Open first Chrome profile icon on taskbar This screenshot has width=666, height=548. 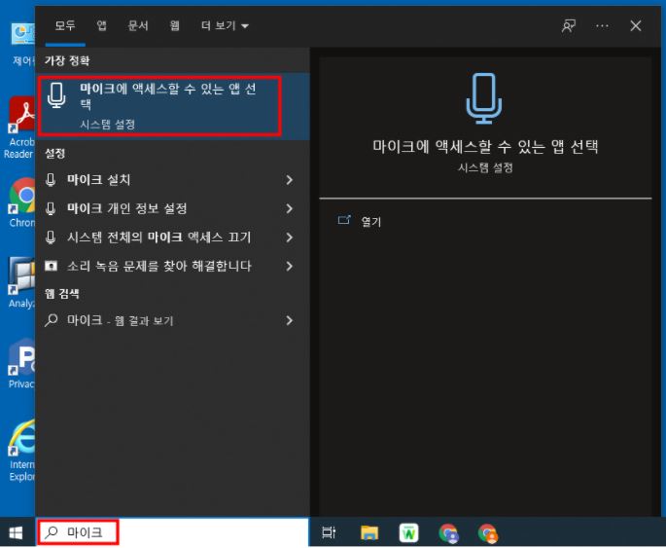[x=448, y=533]
